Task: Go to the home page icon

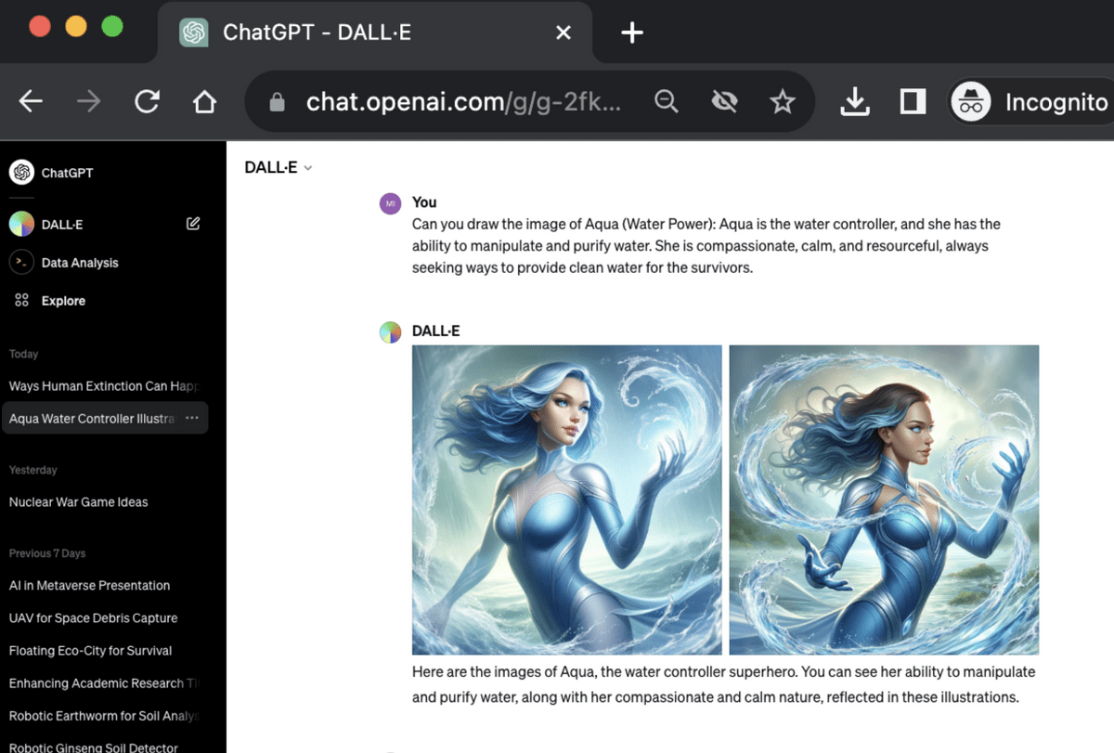Action: pos(204,102)
